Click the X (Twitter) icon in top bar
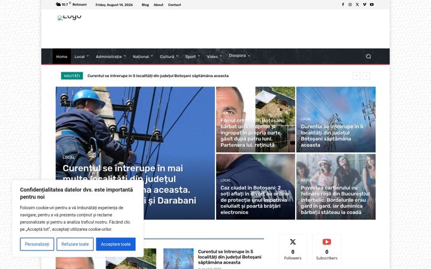This screenshot has height=269, width=431. [x=357, y=5]
